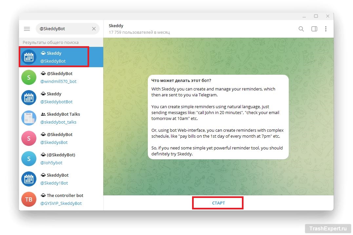Open the Skeddy @SkeddybotBot result
353x235 pixels.
pos(61,98)
